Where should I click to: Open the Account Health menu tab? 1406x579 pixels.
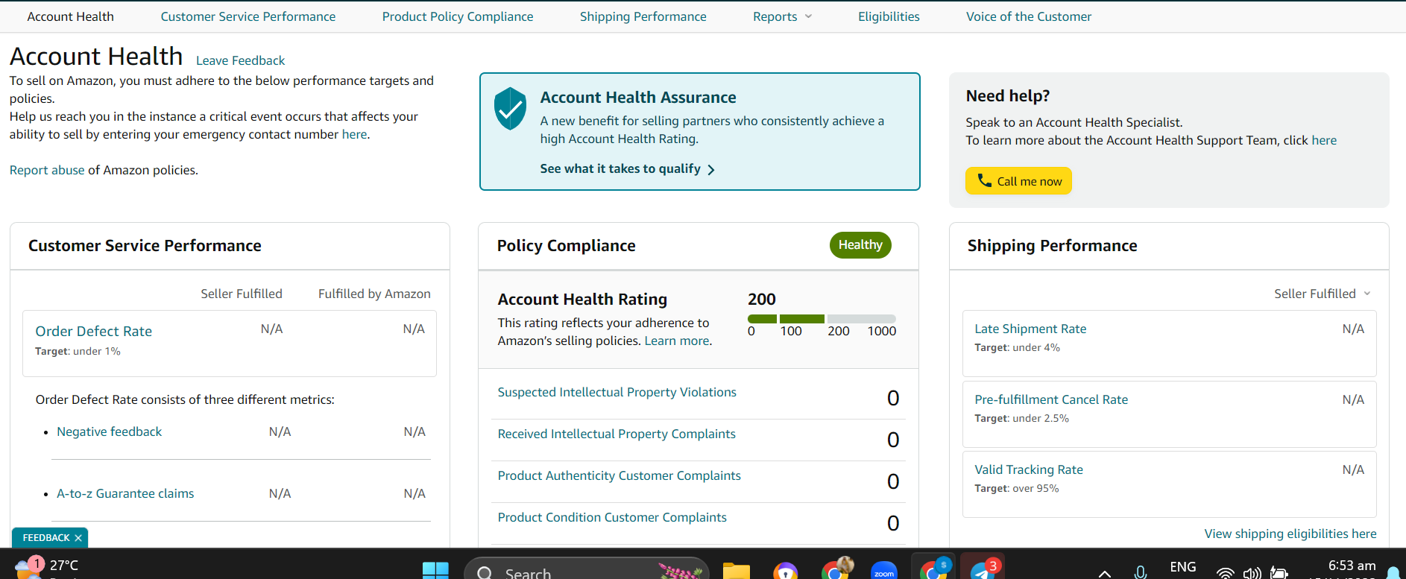(71, 16)
